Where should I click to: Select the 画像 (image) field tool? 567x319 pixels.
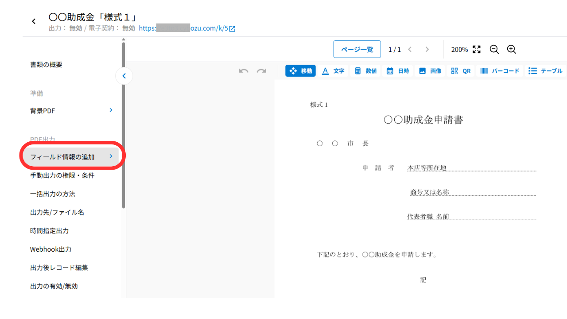point(430,70)
